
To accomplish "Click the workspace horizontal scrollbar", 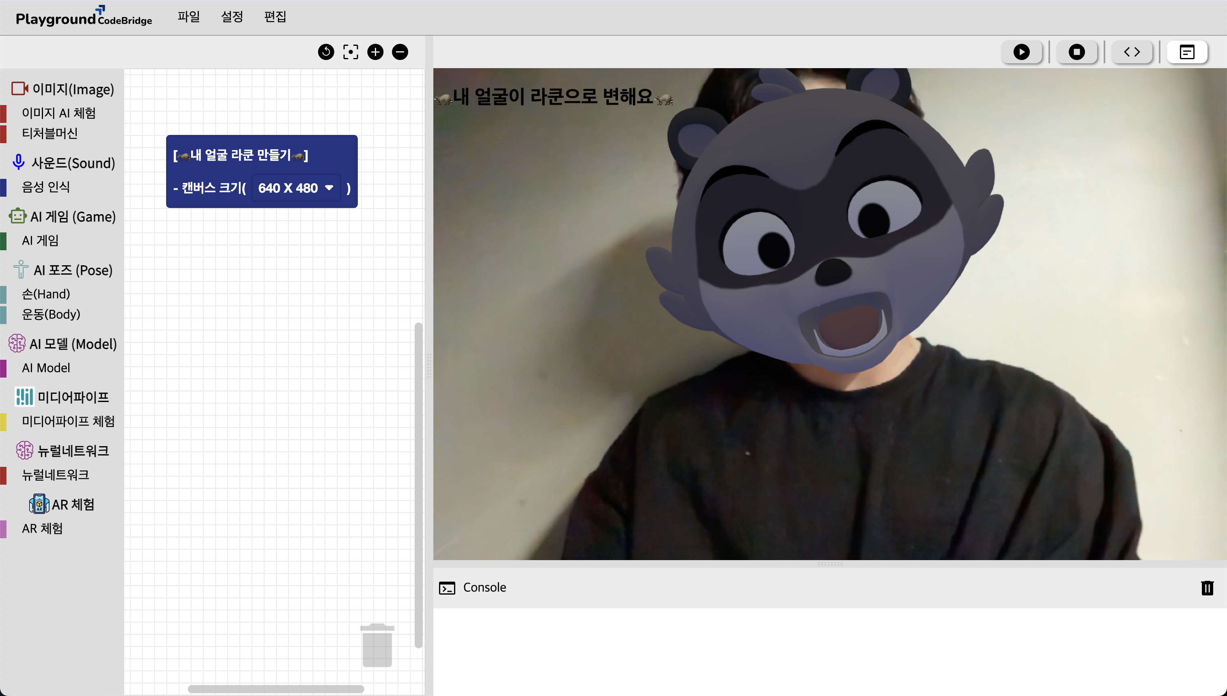I will (276, 689).
